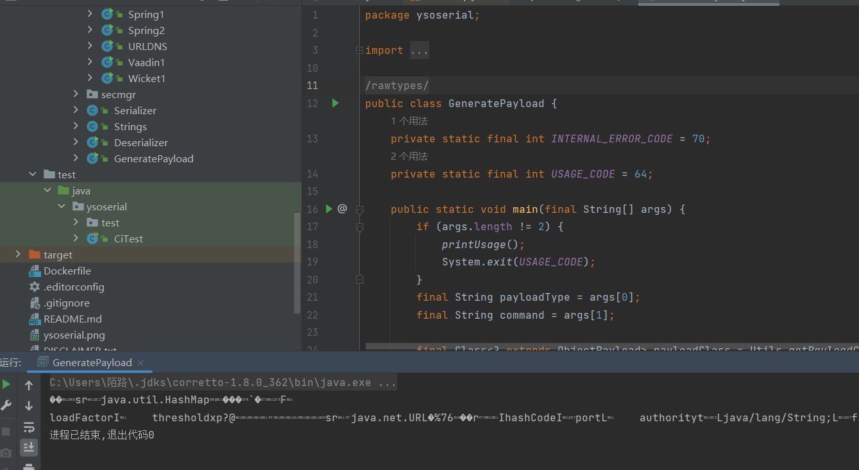Click the up arrow in Run console

[29, 385]
